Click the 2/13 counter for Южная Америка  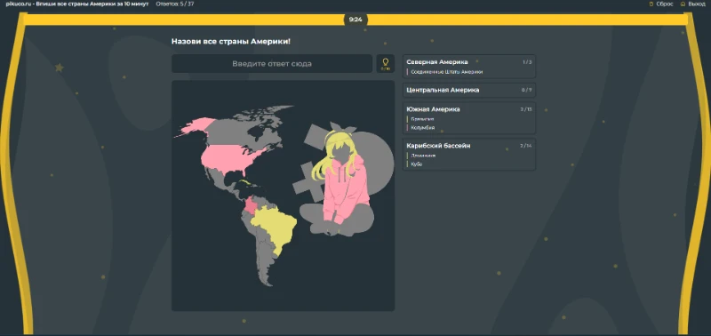click(526, 109)
